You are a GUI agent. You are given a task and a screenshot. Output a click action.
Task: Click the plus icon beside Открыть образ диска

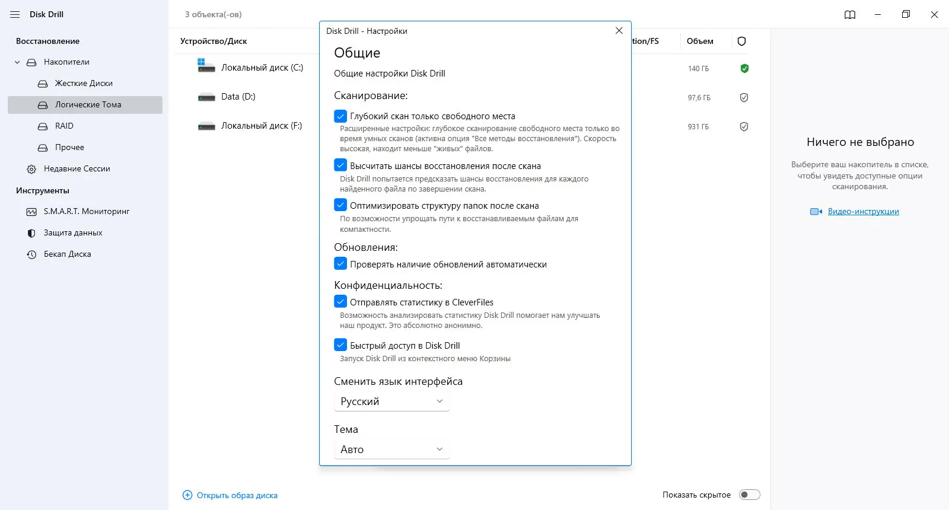(x=187, y=495)
